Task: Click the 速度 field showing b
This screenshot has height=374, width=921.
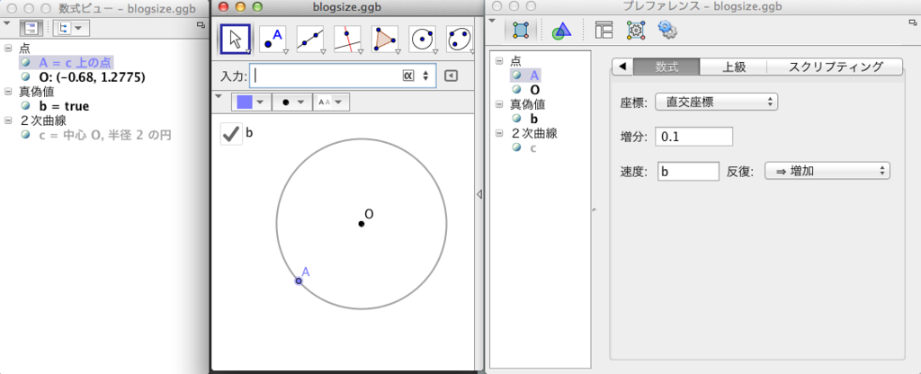Action: (x=688, y=172)
